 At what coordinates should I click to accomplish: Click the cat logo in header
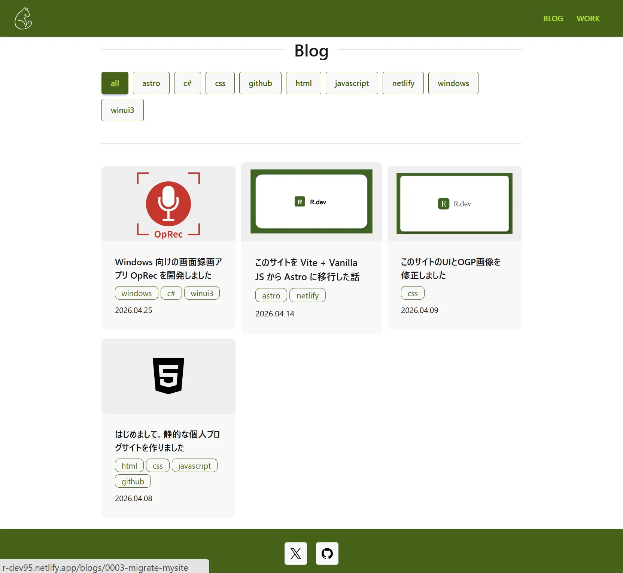[x=23, y=18]
